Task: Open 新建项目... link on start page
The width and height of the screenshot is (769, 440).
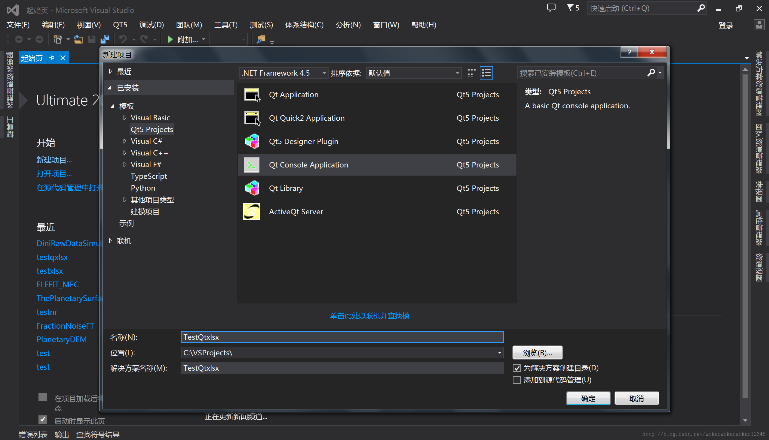Action: point(54,160)
